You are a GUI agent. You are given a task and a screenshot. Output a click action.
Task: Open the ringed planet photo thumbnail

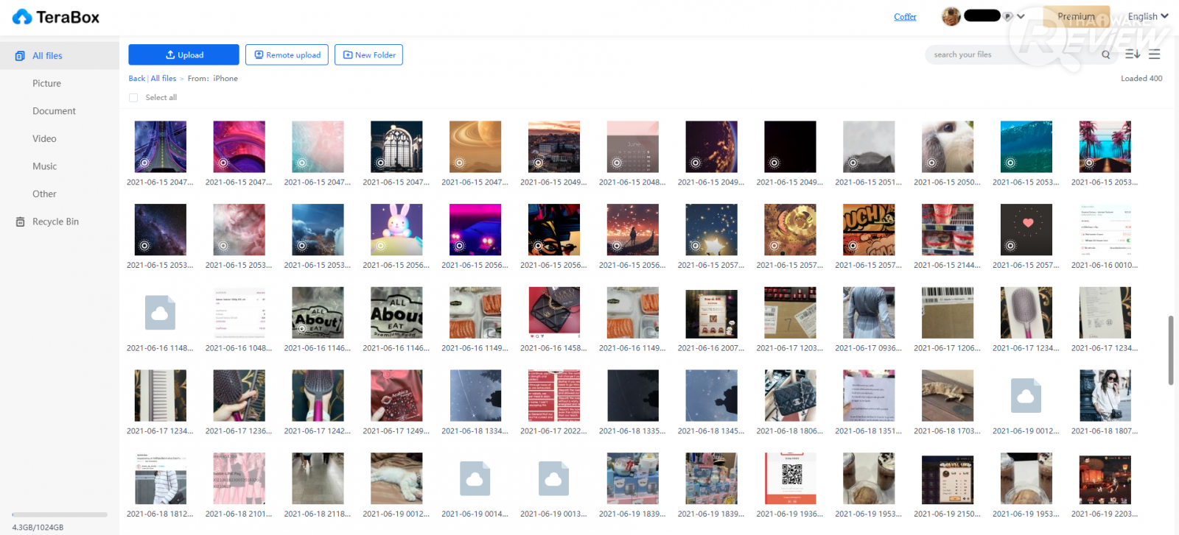[x=475, y=146]
